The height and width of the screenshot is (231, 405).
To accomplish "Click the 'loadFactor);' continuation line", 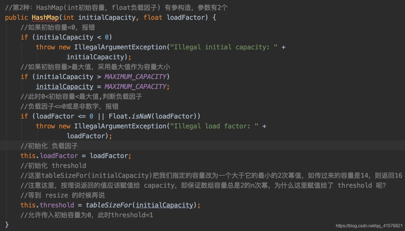I will (89, 136).
